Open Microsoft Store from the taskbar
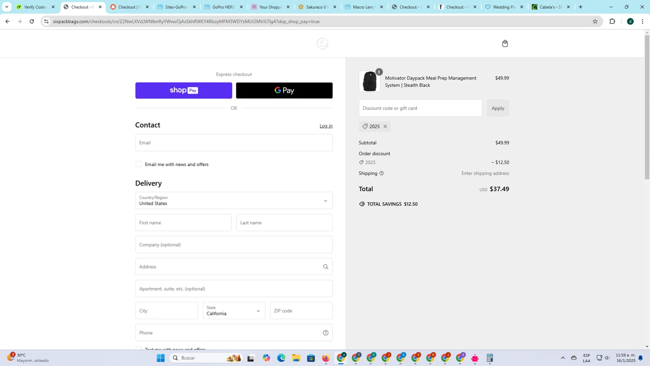650x366 pixels. (311, 358)
